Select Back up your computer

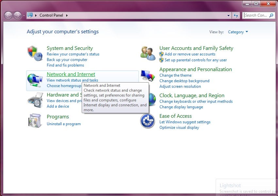67,60
